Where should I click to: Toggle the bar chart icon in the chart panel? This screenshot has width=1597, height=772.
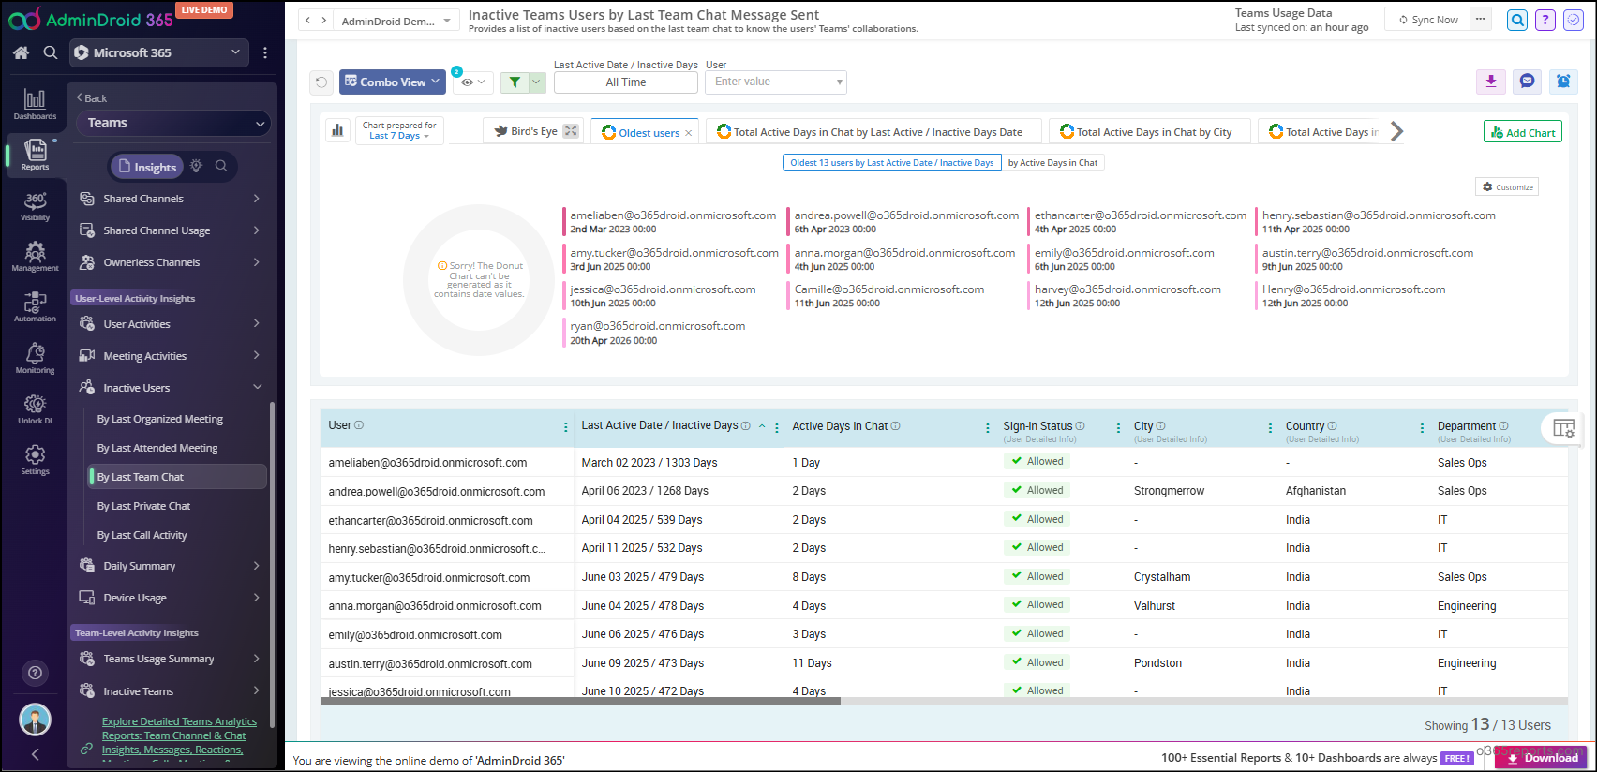pos(336,131)
